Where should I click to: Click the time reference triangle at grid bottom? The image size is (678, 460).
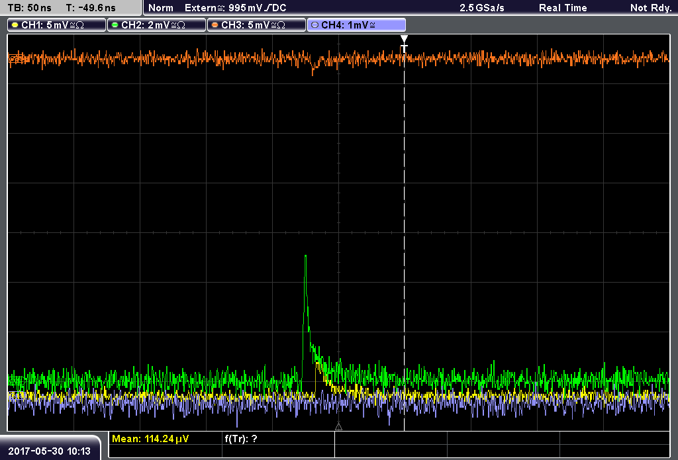pos(338,427)
